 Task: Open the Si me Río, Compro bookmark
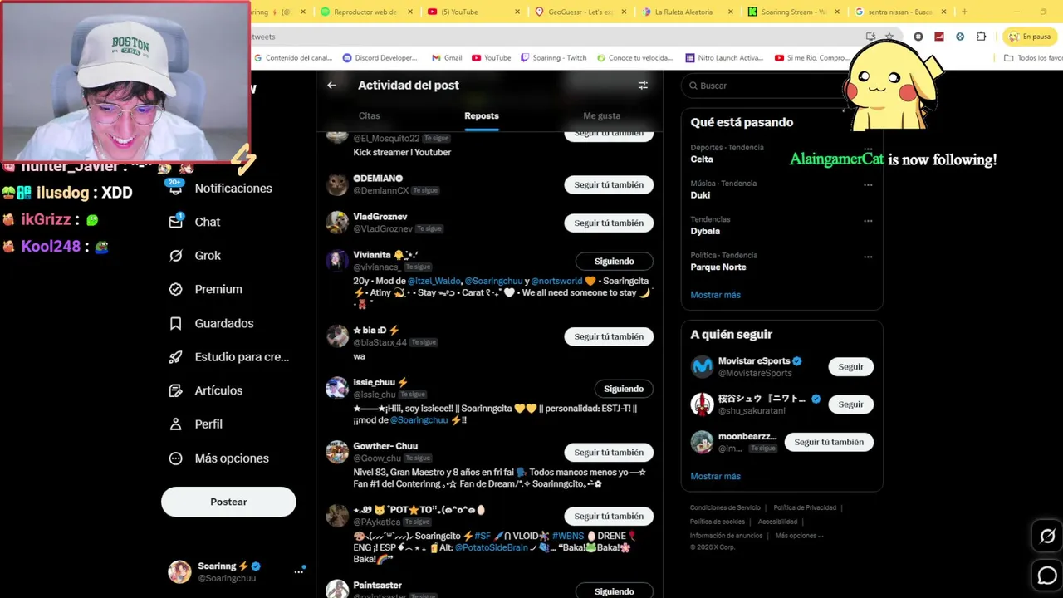pos(811,58)
